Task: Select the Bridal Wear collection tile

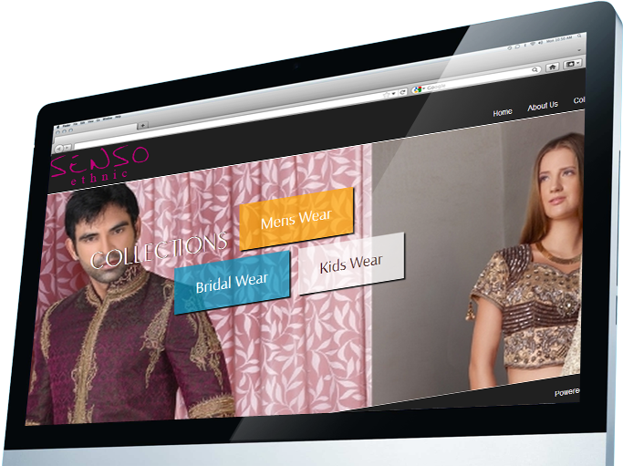Action: (232, 282)
